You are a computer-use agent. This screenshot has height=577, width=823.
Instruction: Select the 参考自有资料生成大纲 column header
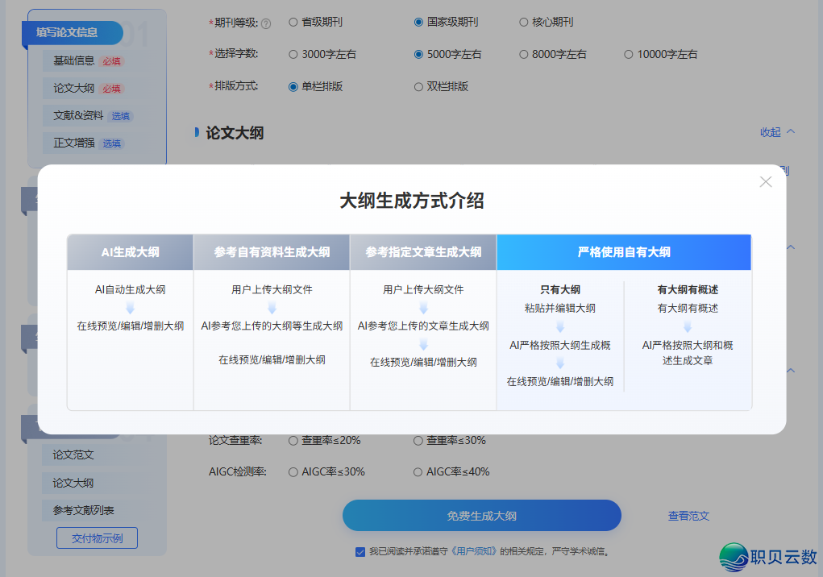click(x=272, y=252)
